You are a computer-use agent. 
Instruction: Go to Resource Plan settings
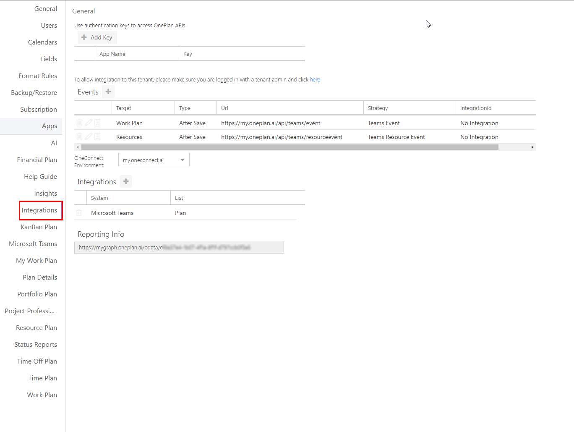pyautogui.click(x=37, y=328)
